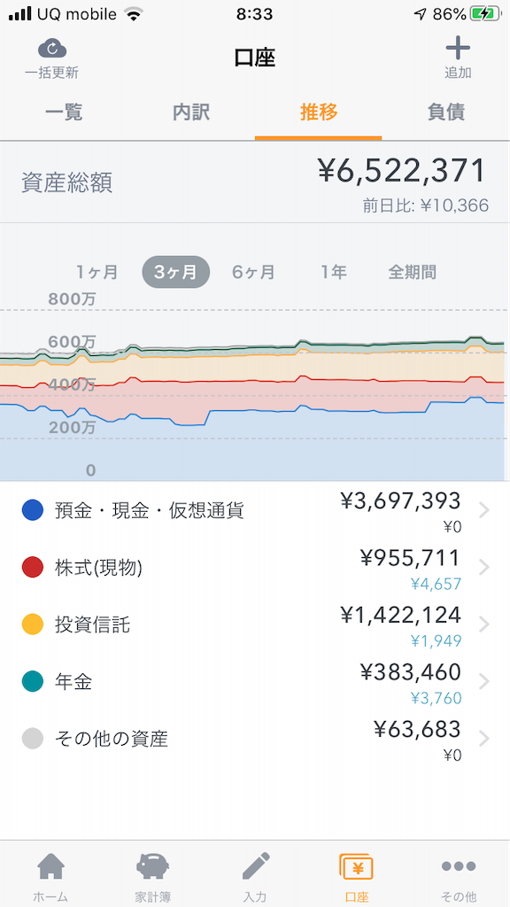Tap the red 株式(現物) color dot
Image resolution: width=510 pixels, height=907 pixels.
click(x=33, y=568)
